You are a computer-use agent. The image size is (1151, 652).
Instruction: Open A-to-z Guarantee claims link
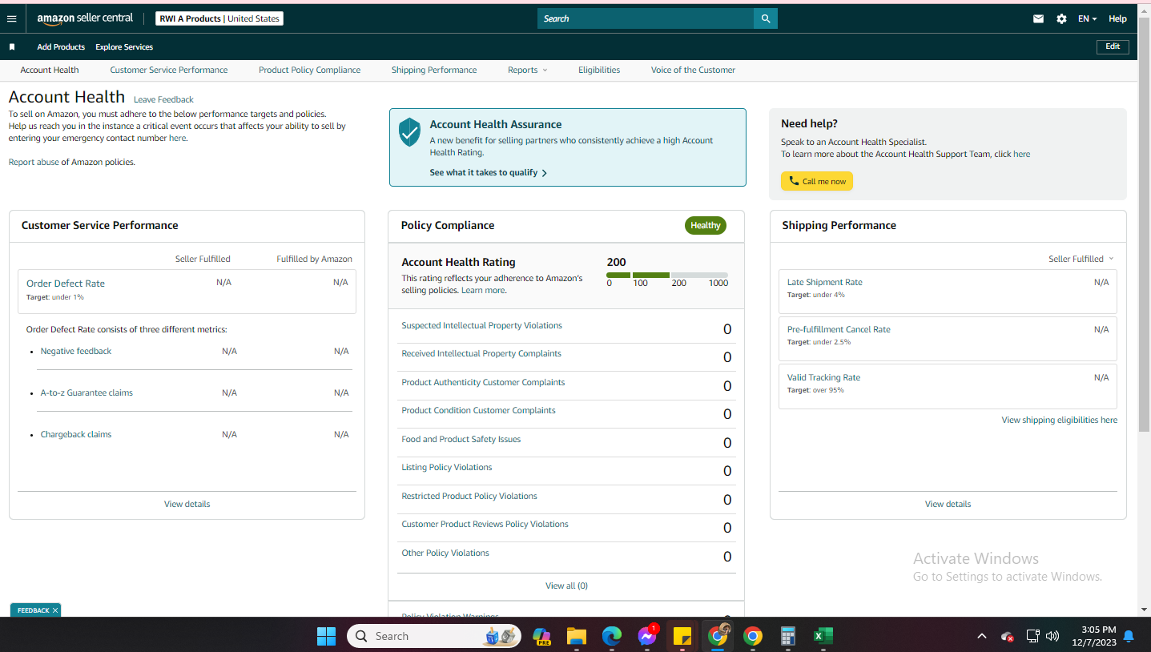[87, 392]
